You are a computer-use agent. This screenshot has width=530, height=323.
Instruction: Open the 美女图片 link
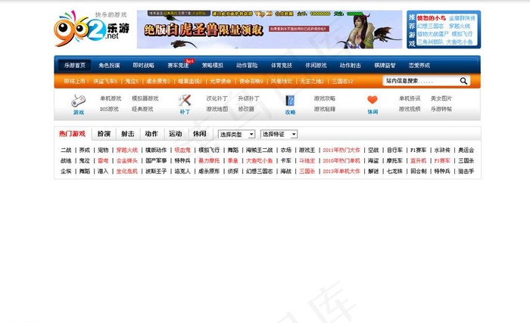pyautogui.click(x=441, y=98)
